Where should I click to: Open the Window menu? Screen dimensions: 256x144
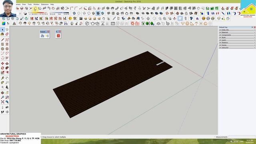click(x=36, y=4)
